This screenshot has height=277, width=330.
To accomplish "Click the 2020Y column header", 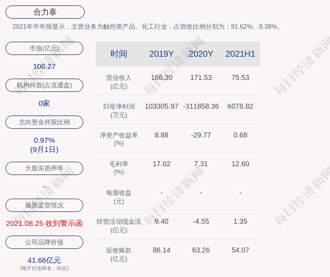I will pos(201,54).
